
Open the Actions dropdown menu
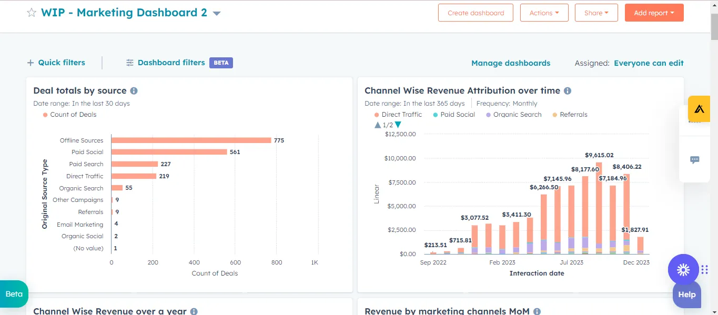pos(544,13)
